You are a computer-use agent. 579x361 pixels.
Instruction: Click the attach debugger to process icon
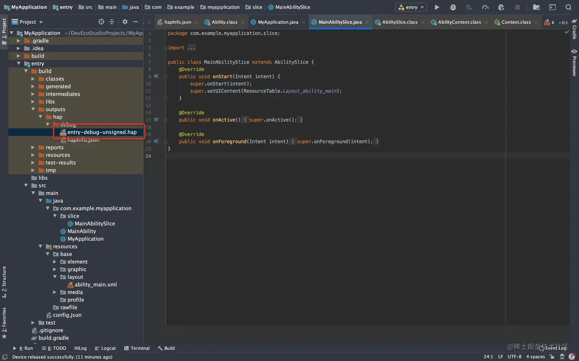pos(501,7)
